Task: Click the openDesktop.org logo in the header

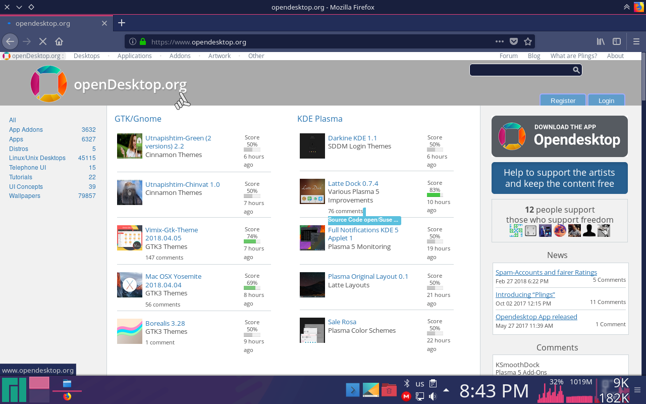Action: [x=109, y=84]
